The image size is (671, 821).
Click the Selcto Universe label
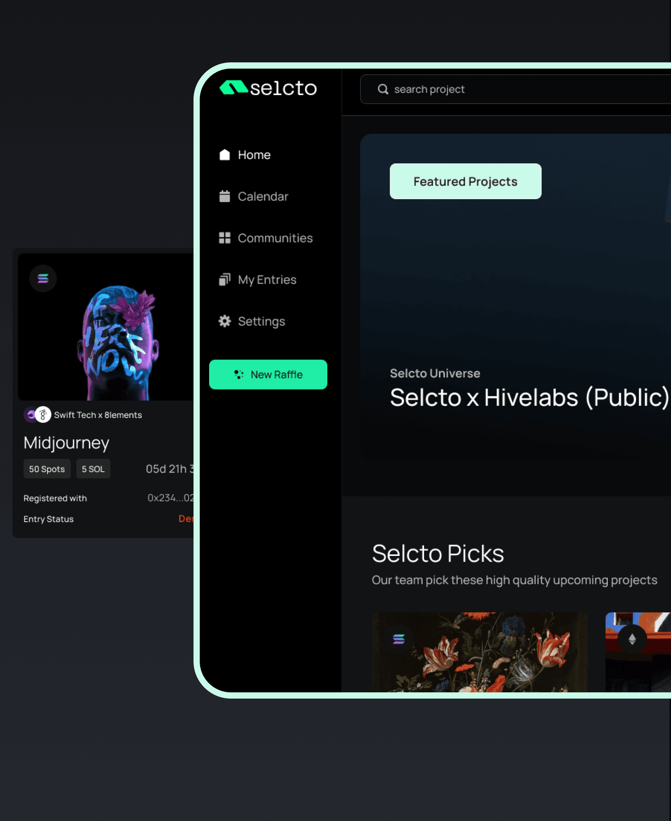(x=435, y=373)
